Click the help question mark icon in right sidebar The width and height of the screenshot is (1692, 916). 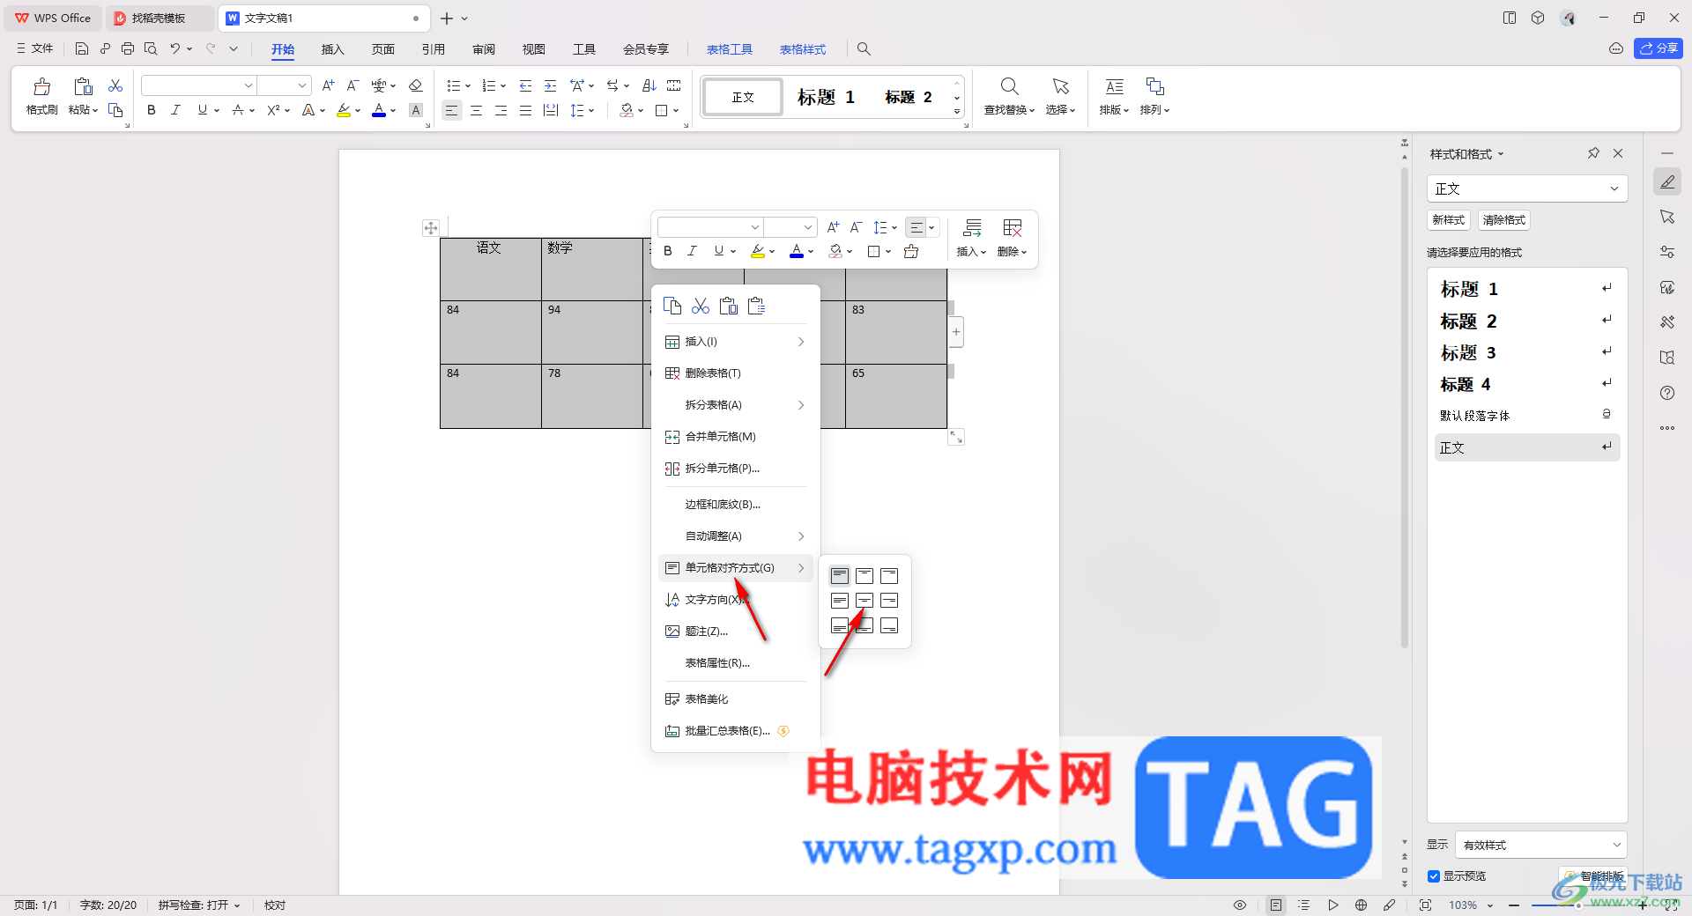tap(1667, 393)
